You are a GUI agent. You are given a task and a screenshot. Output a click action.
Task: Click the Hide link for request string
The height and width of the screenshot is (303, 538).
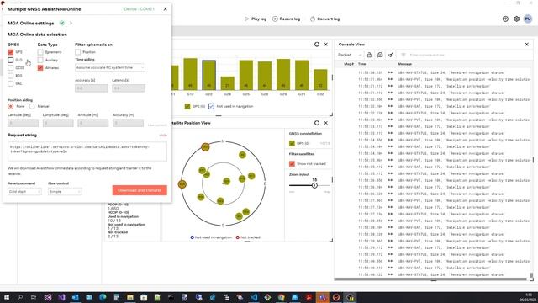pyautogui.click(x=163, y=135)
